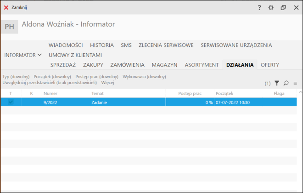Image resolution: width=303 pixels, height=193 pixels.
Task: Click the 0 % progress cell
Action: [x=209, y=102]
